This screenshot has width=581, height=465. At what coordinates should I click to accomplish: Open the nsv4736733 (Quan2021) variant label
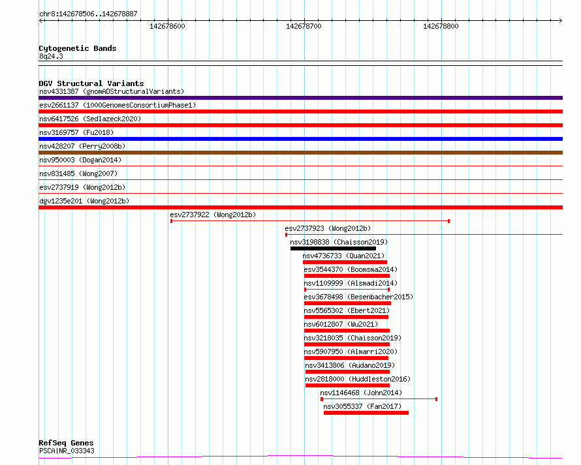click(x=343, y=256)
